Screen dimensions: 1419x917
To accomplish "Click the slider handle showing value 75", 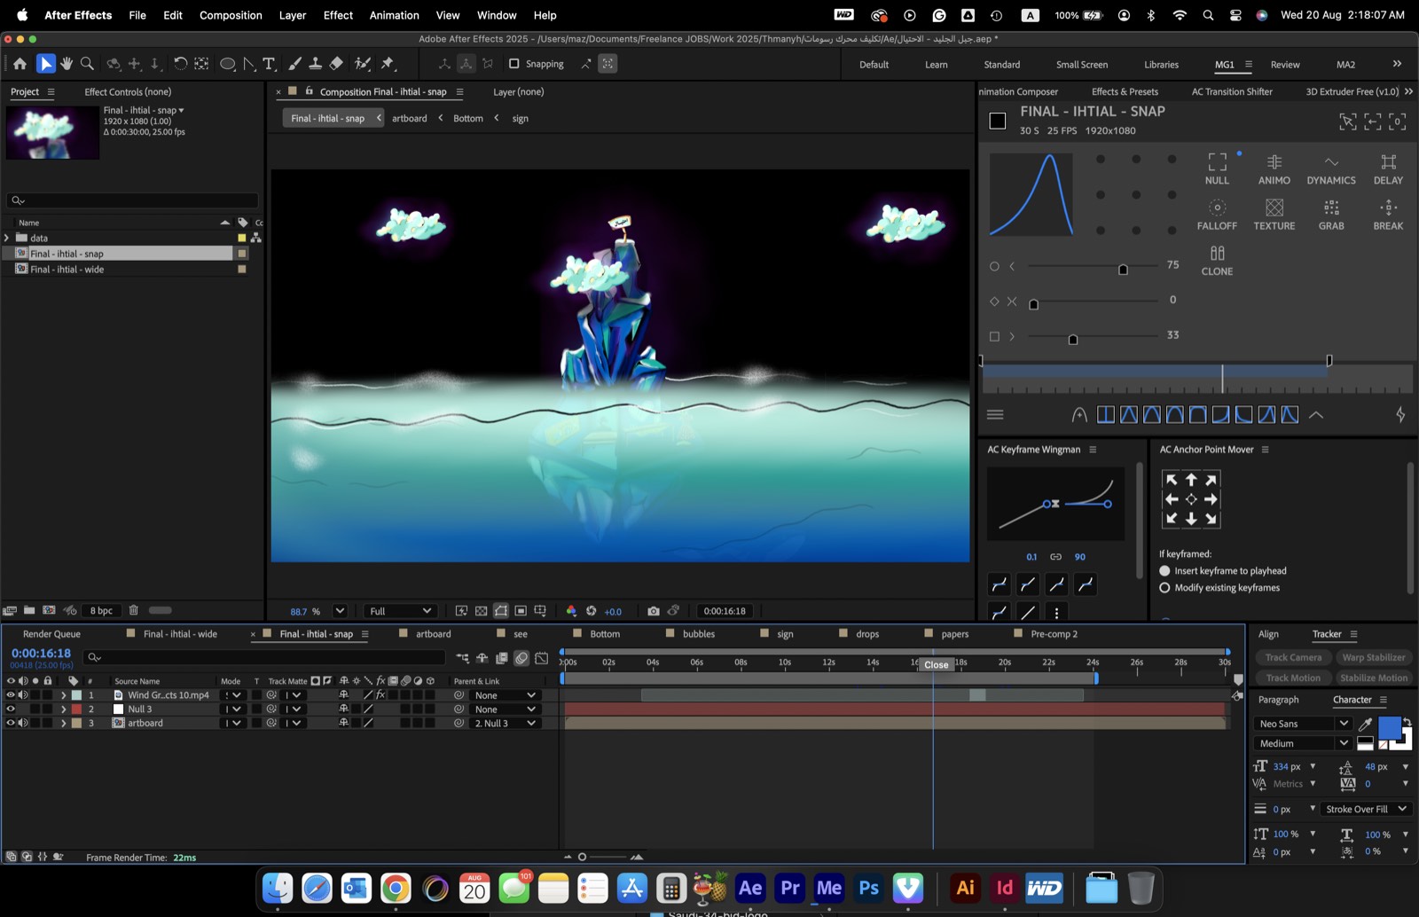I will pyautogui.click(x=1123, y=270).
